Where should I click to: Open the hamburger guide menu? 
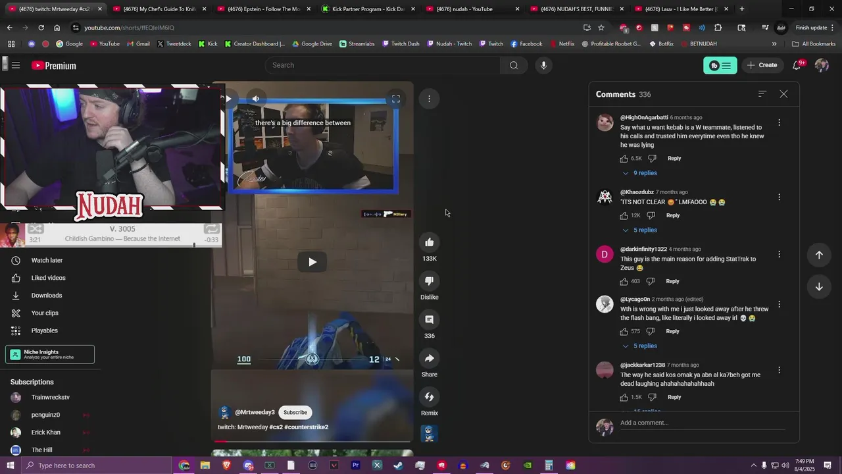coord(16,65)
